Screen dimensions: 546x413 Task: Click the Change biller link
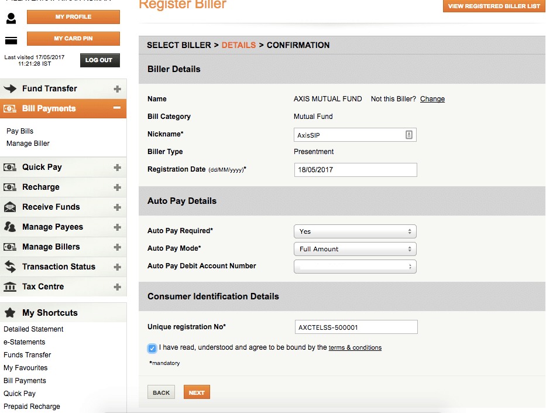click(x=432, y=99)
